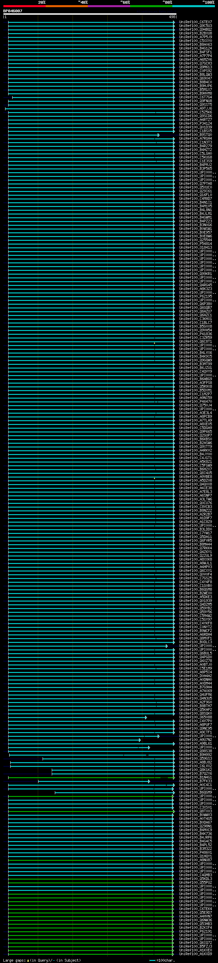Select label UniRef100_B7FK33
This screenshot has height=963, width=218.
pos(195,781)
